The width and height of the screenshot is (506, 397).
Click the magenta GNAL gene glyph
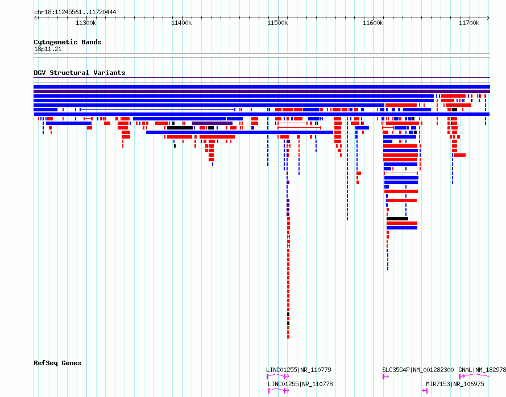[474, 376]
